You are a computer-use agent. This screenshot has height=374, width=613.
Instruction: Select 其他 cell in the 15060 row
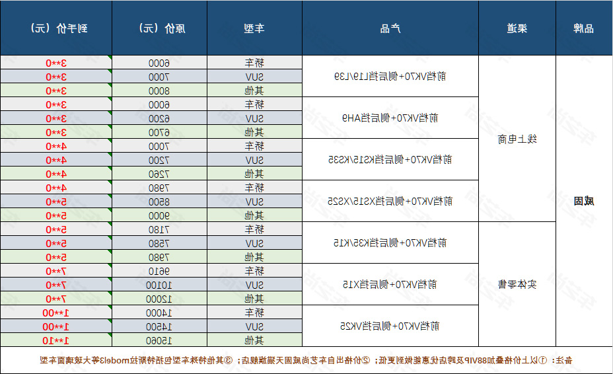[x=254, y=340]
